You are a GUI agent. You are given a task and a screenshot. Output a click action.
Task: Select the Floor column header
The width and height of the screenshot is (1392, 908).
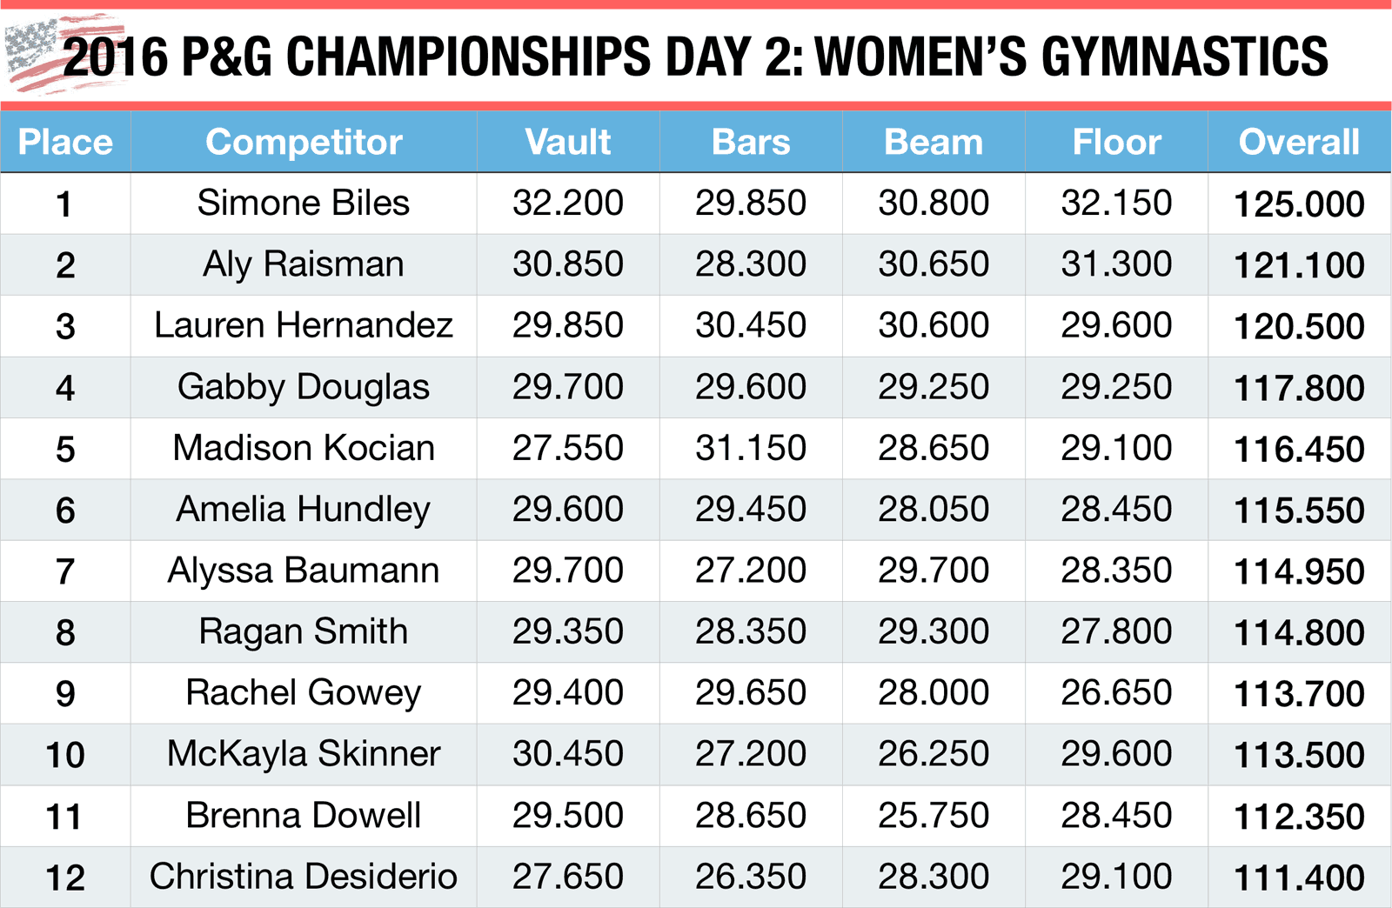[x=1116, y=142]
